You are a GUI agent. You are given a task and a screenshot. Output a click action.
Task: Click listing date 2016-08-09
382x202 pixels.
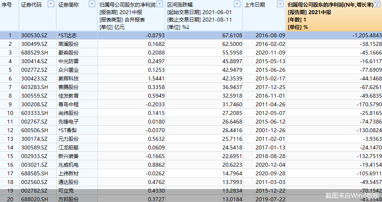point(270,35)
